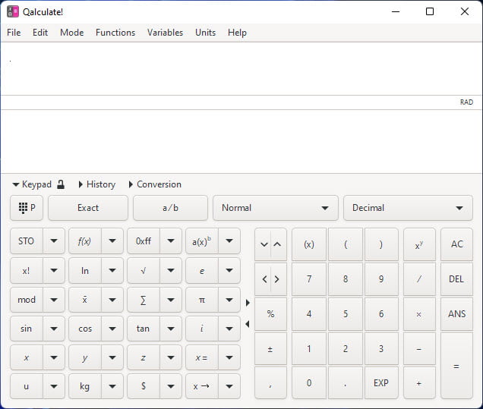The height and width of the screenshot is (409, 483).
Task: Click the keypad lock icon
Action: click(61, 184)
